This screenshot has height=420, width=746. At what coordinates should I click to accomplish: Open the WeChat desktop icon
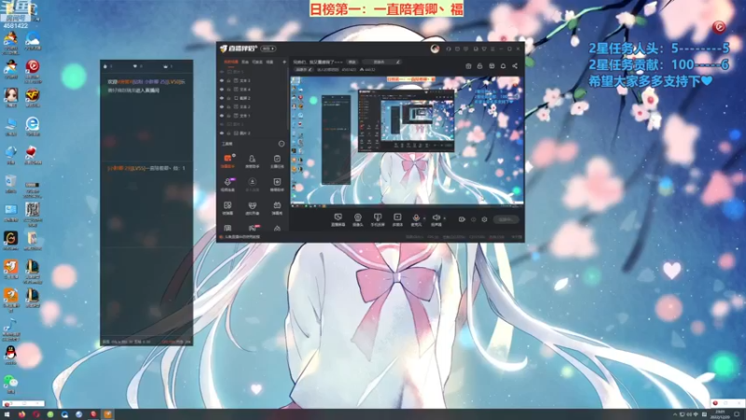10,384
